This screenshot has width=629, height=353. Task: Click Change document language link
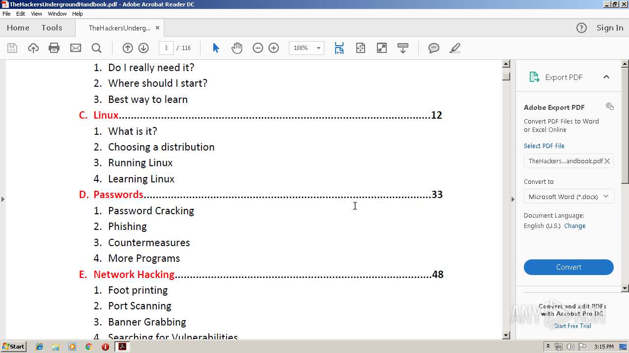tap(575, 226)
